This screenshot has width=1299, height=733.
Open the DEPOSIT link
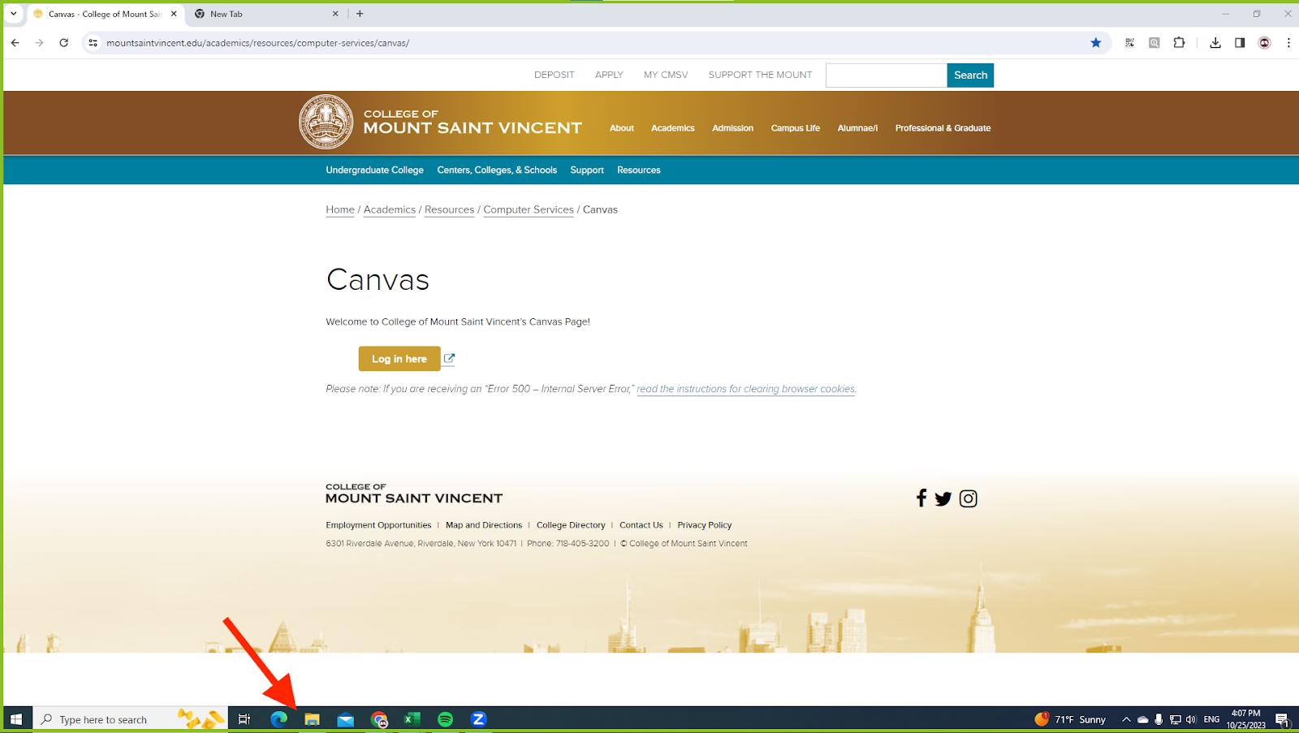pos(554,75)
